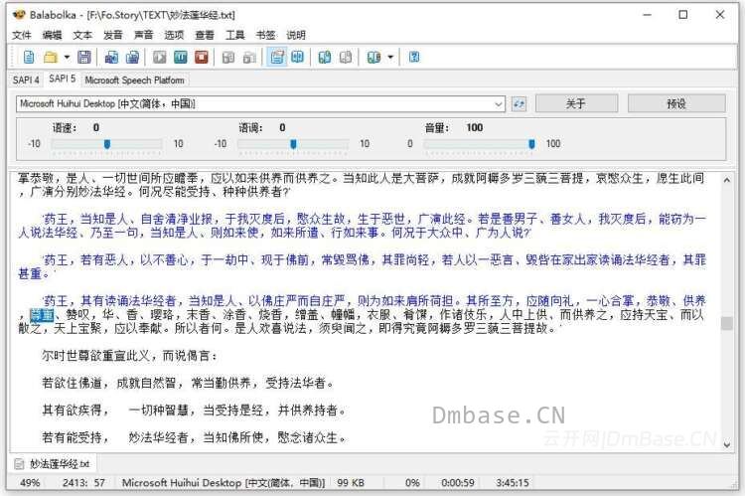Click the gray book icon in toolbar

point(346,58)
